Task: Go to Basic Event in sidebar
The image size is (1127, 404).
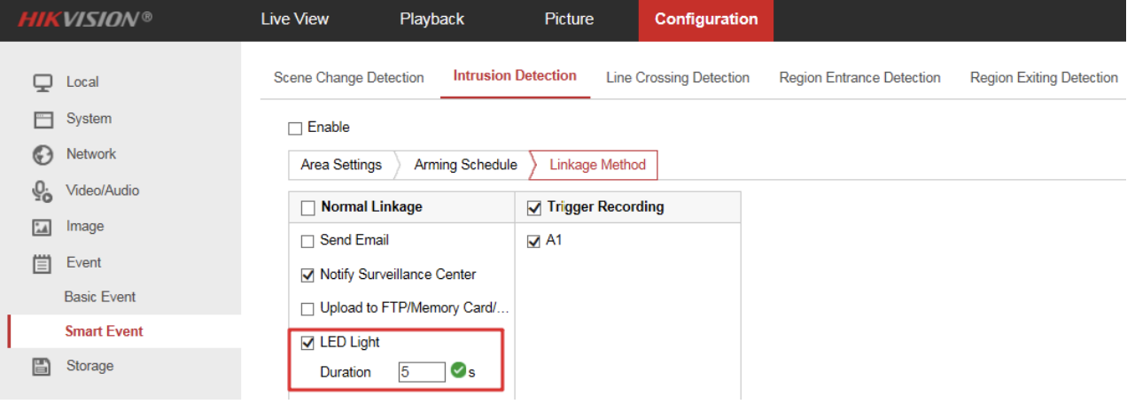Action: point(100,297)
